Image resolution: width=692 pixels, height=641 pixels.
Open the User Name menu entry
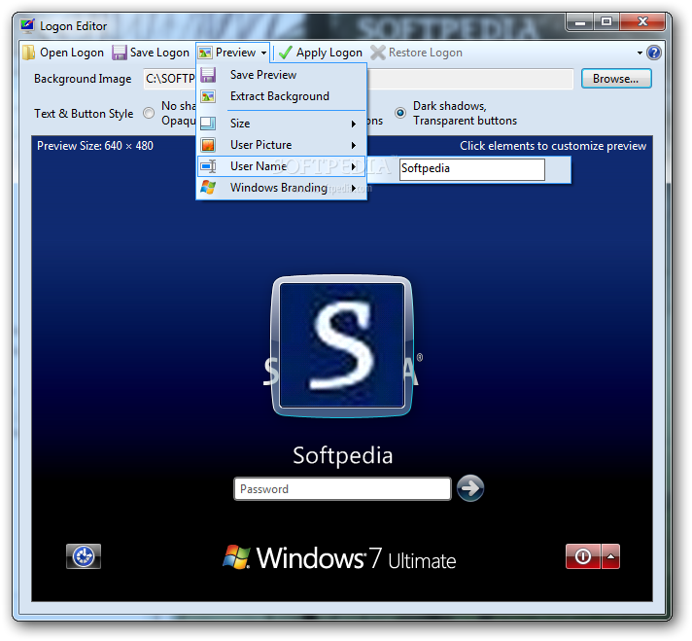(282, 166)
